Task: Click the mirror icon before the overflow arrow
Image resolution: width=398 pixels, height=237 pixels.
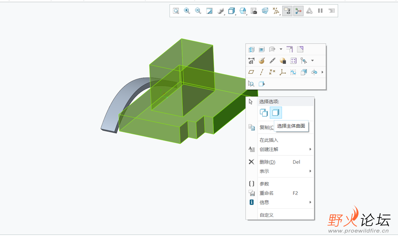Action: click(314, 72)
